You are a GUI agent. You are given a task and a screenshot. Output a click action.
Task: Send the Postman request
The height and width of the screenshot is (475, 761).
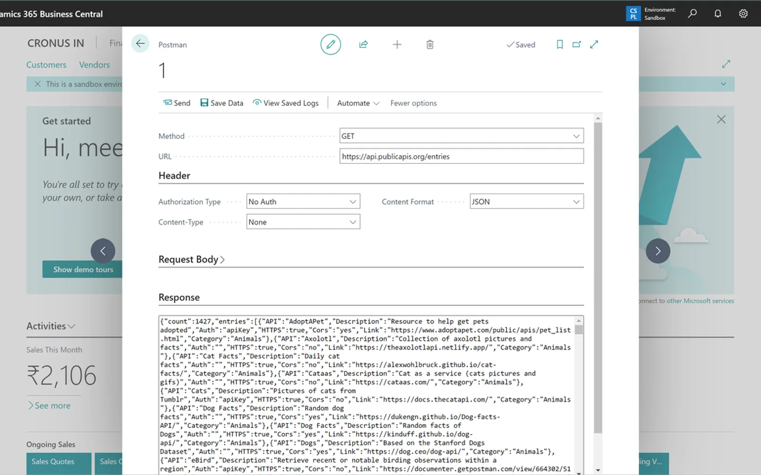click(x=177, y=103)
